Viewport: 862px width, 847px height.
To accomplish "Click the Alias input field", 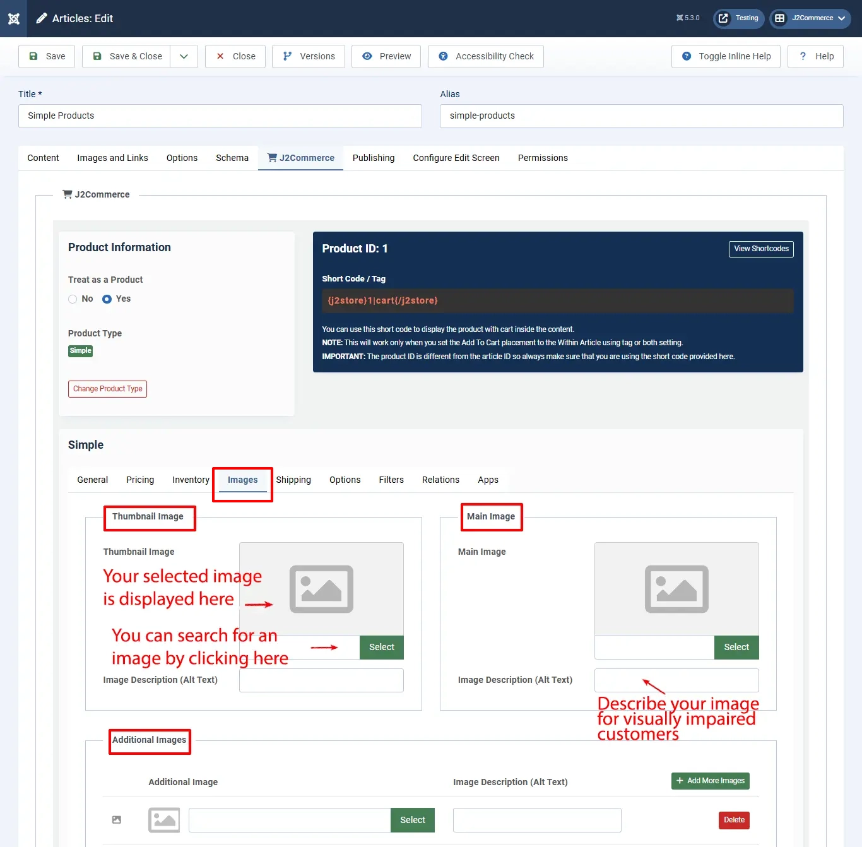I will [642, 116].
